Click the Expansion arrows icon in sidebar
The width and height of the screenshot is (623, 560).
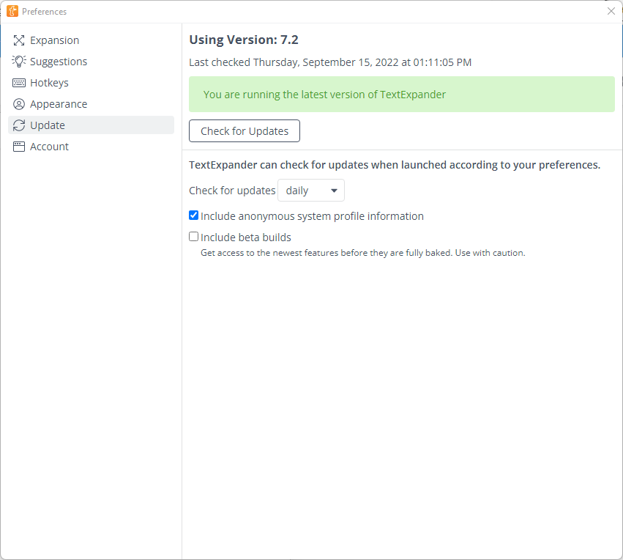[19, 40]
